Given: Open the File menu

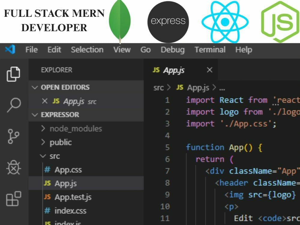Looking at the screenshot, I should pyautogui.click(x=31, y=50).
